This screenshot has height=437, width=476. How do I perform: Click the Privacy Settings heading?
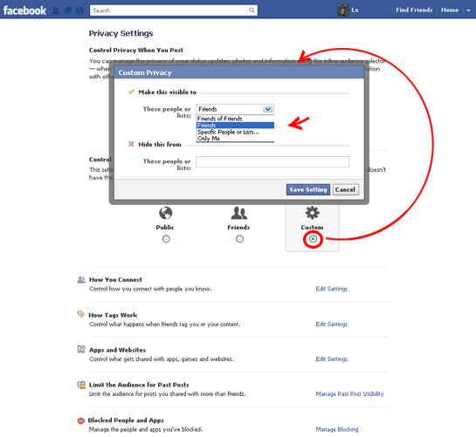(121, 33)
